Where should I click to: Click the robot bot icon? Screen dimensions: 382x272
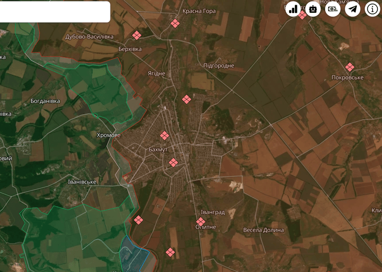point(313,9)
